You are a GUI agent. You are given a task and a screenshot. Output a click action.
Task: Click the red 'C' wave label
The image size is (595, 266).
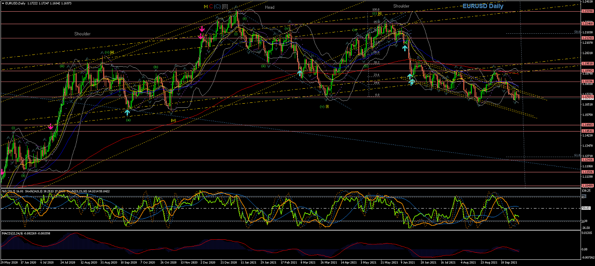[x=211, y=6]
